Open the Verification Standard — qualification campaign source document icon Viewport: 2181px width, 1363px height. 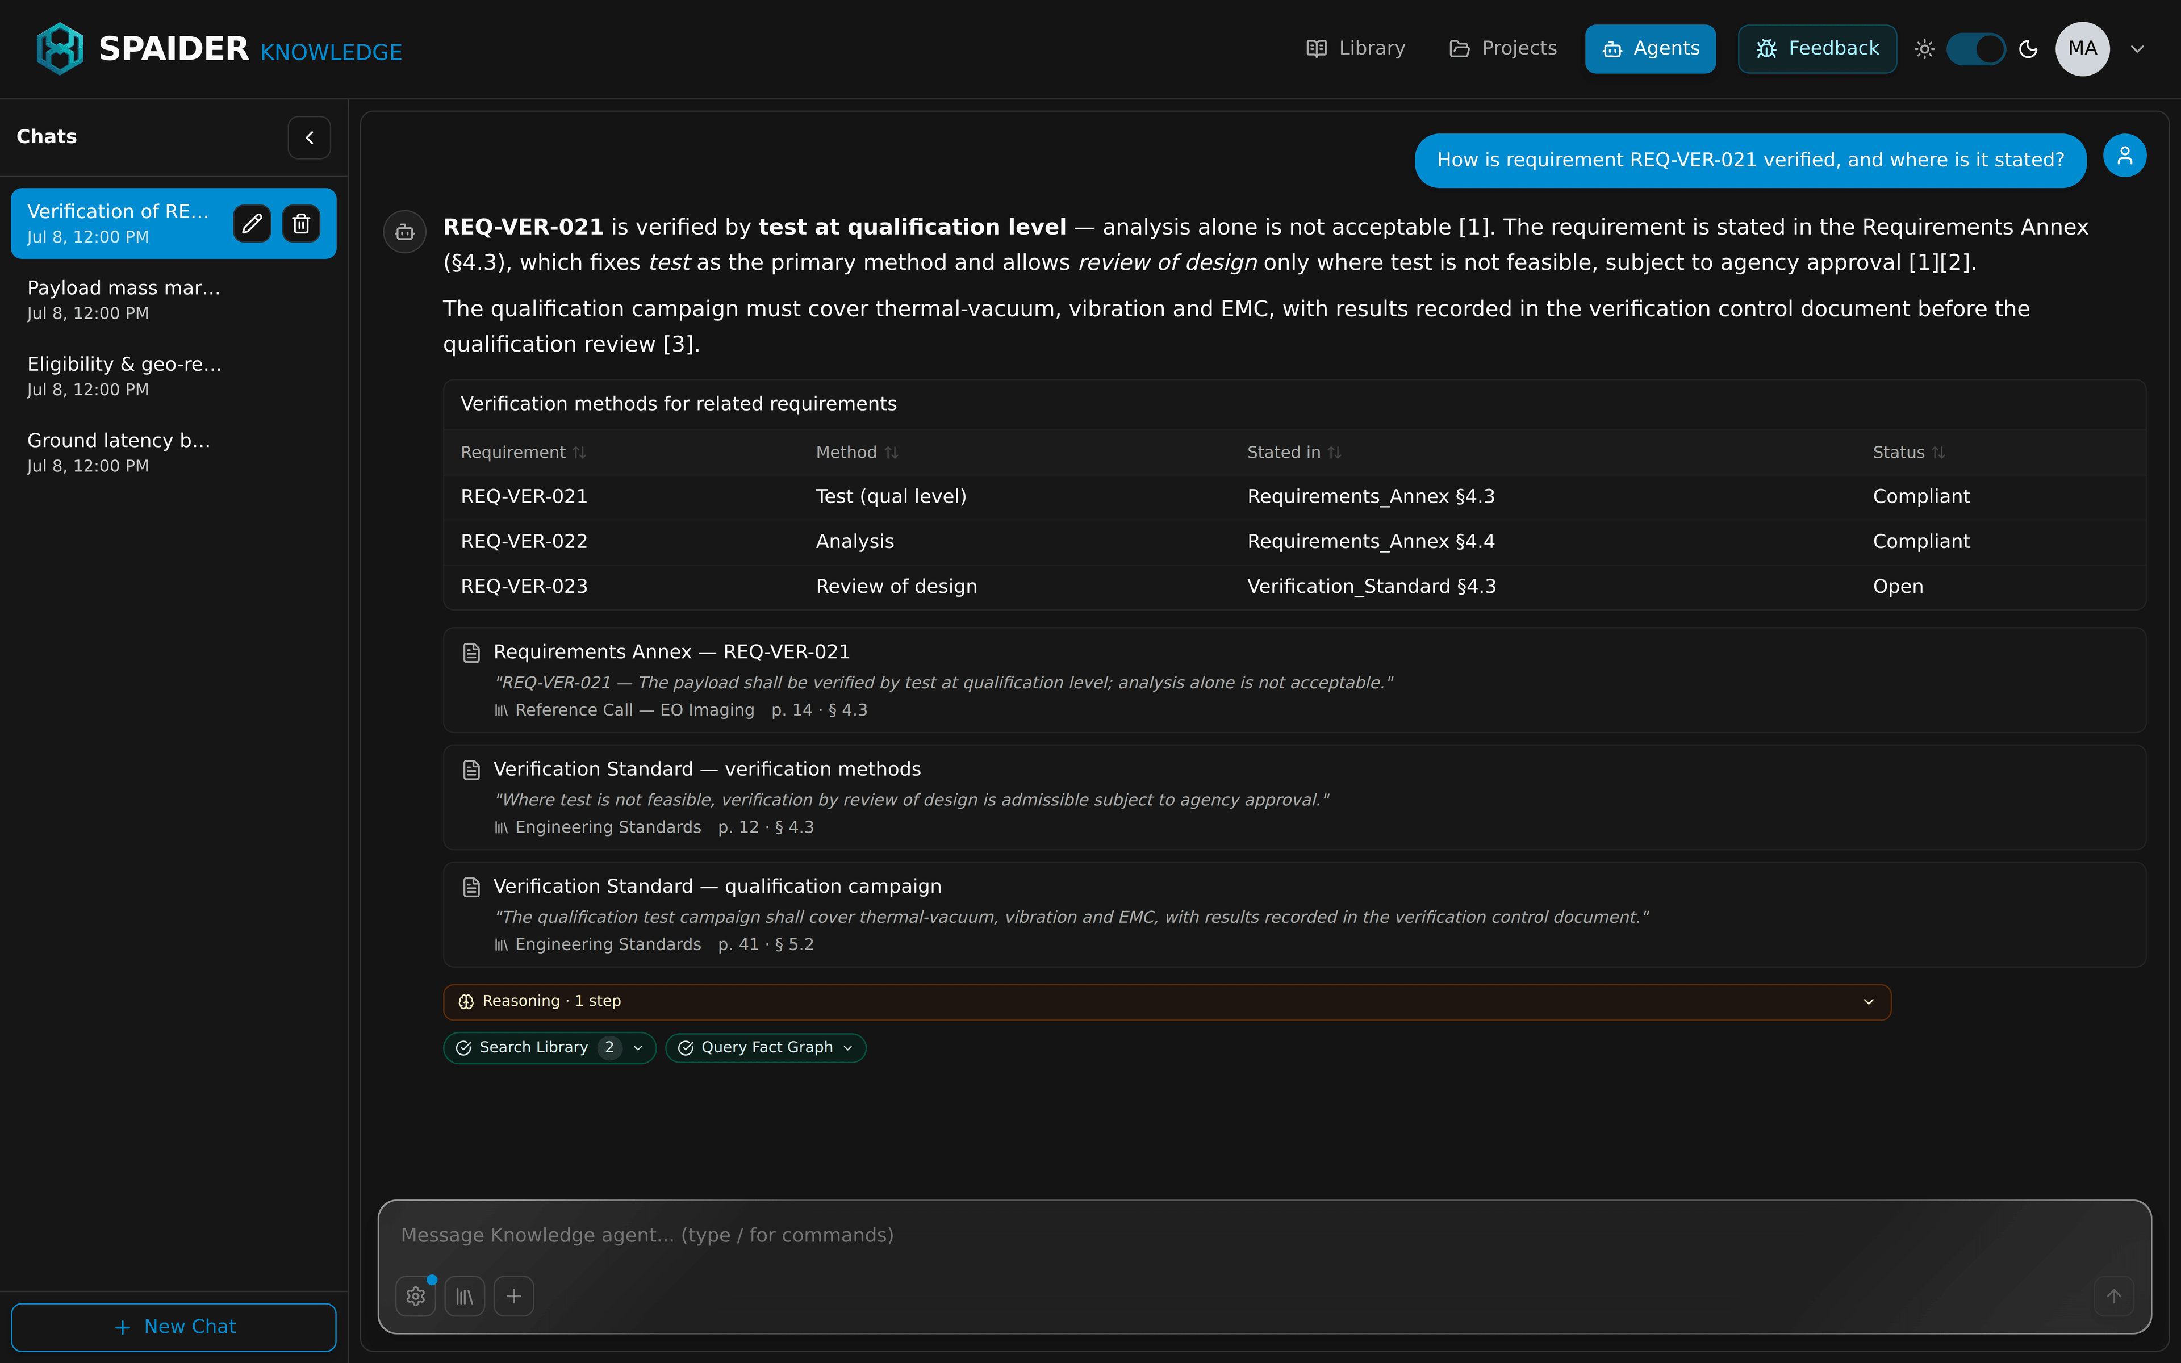(x=471, y=887)
